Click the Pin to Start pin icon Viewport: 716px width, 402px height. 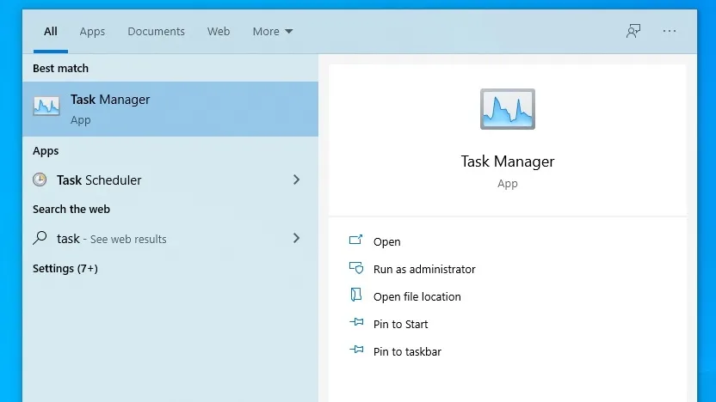[x=356, y=322]
